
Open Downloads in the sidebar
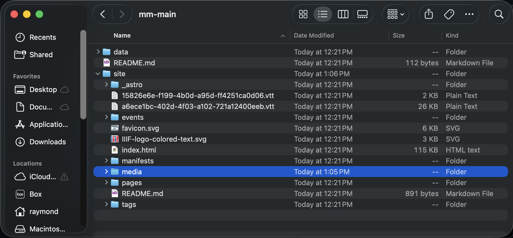tap(48, 142)
